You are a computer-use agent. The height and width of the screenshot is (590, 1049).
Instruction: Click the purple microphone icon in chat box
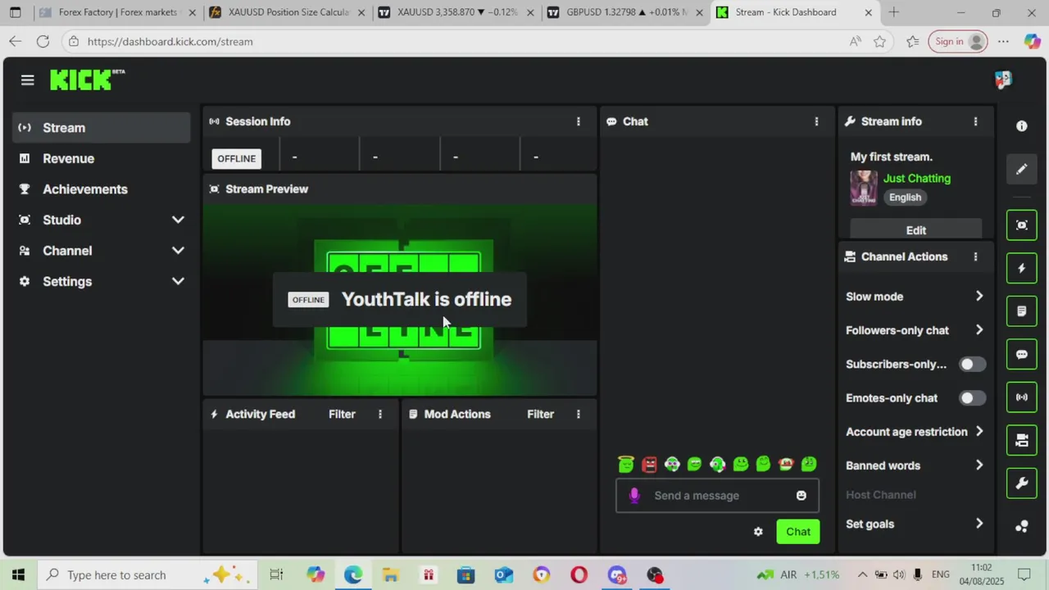click(x=634, y=495)
